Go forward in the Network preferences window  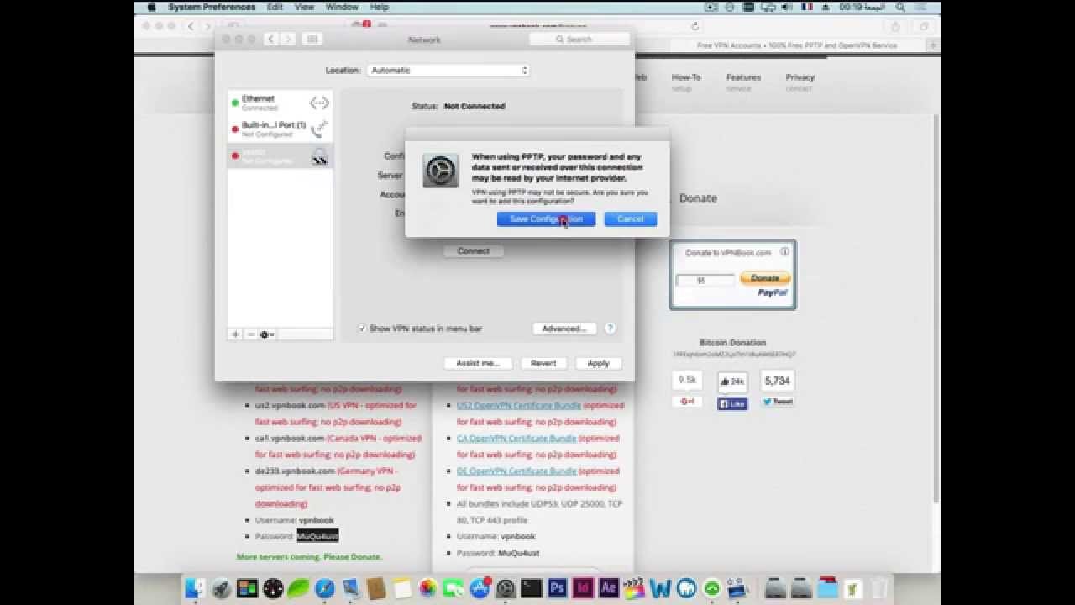tap(287, 39)
